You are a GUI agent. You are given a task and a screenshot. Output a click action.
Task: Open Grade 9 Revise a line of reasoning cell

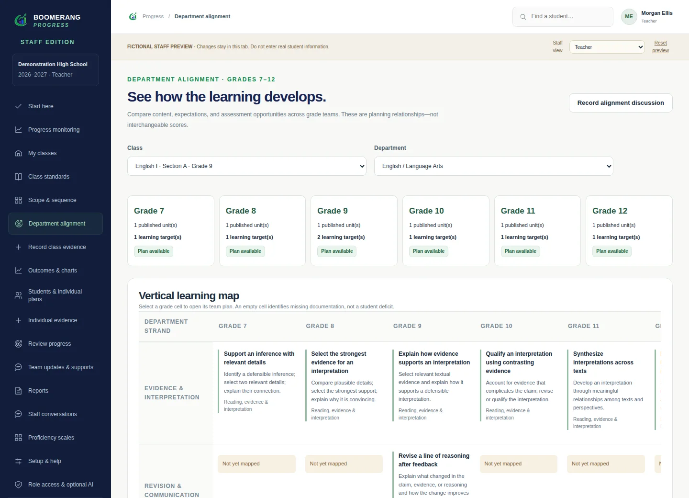coord(432,474)
